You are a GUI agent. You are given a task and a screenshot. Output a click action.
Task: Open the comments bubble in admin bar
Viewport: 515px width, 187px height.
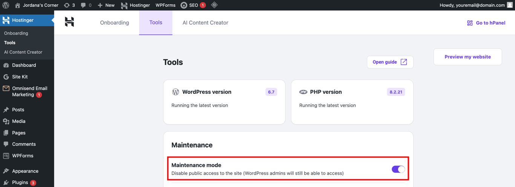[86, 5]
